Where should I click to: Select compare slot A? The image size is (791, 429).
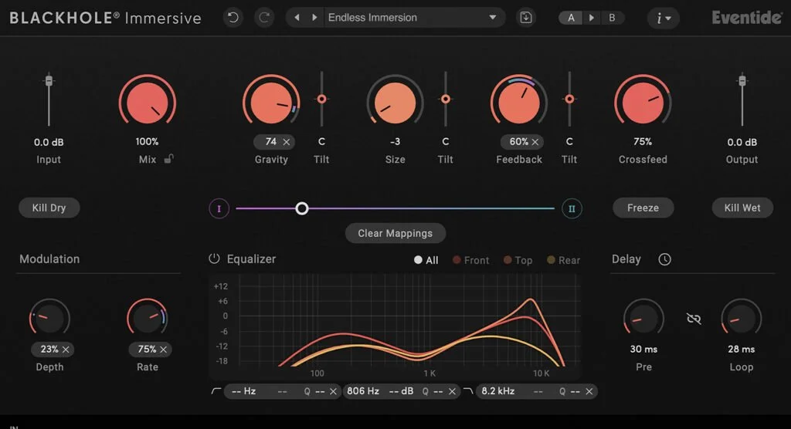point(571,19)
